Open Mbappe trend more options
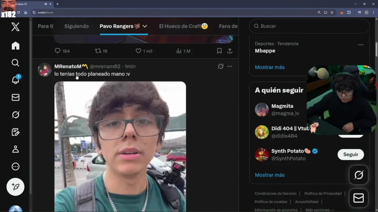Image resolution: width=378 pixels, height=212 pixels. 361,45
